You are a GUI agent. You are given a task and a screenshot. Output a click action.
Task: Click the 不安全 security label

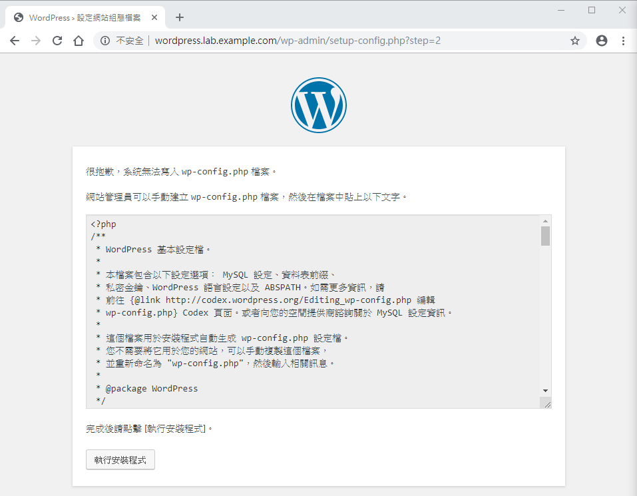130,41
